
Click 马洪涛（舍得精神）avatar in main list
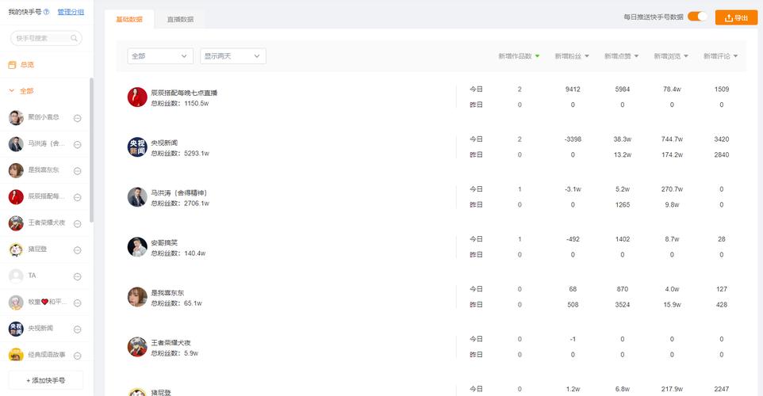(137, 196)
